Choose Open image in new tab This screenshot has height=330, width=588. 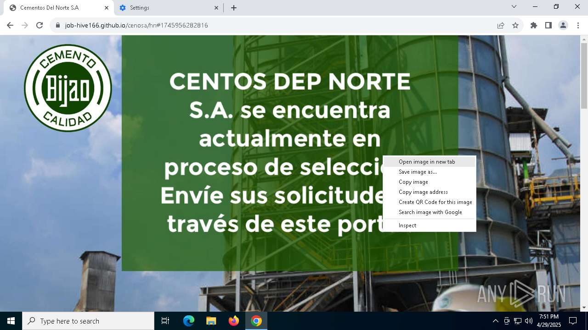(430, 162)
